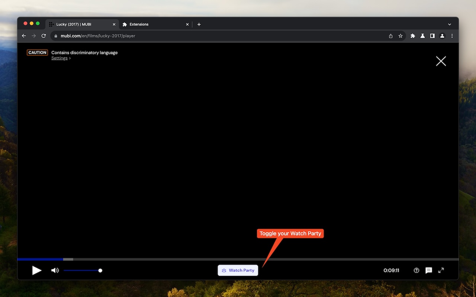476x297 pixels.
Task: Switch to the Extensions tab
Action: [x=156, y=25]
